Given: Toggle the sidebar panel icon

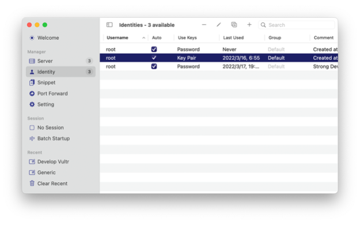Looking at the screenshot, I should point(109,25).
